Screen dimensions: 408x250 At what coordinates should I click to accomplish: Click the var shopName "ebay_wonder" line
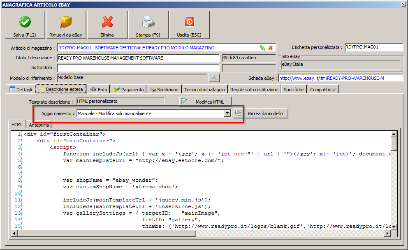(110, 180)
